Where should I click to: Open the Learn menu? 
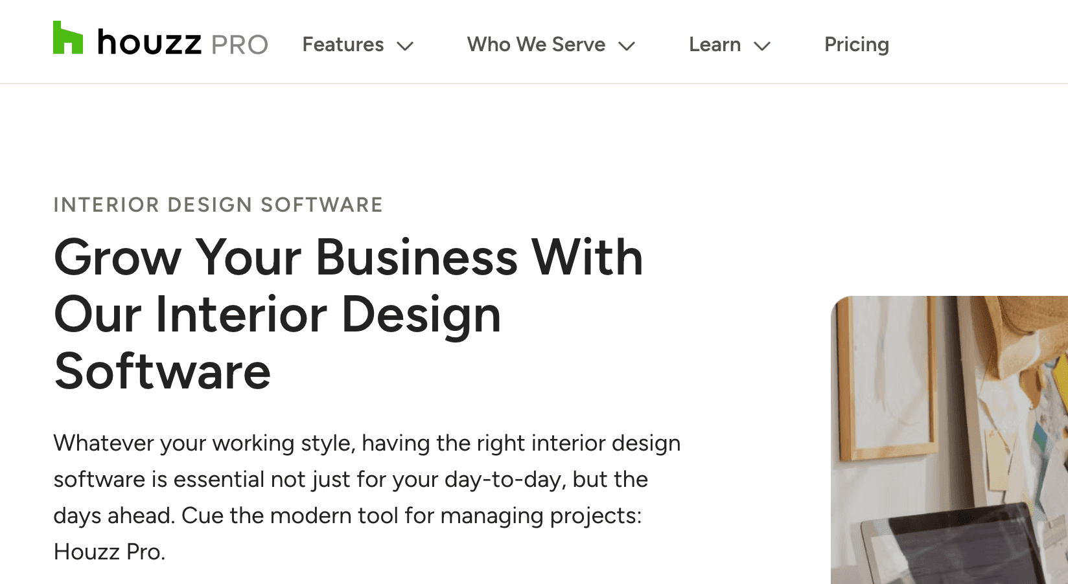[715, 45]
